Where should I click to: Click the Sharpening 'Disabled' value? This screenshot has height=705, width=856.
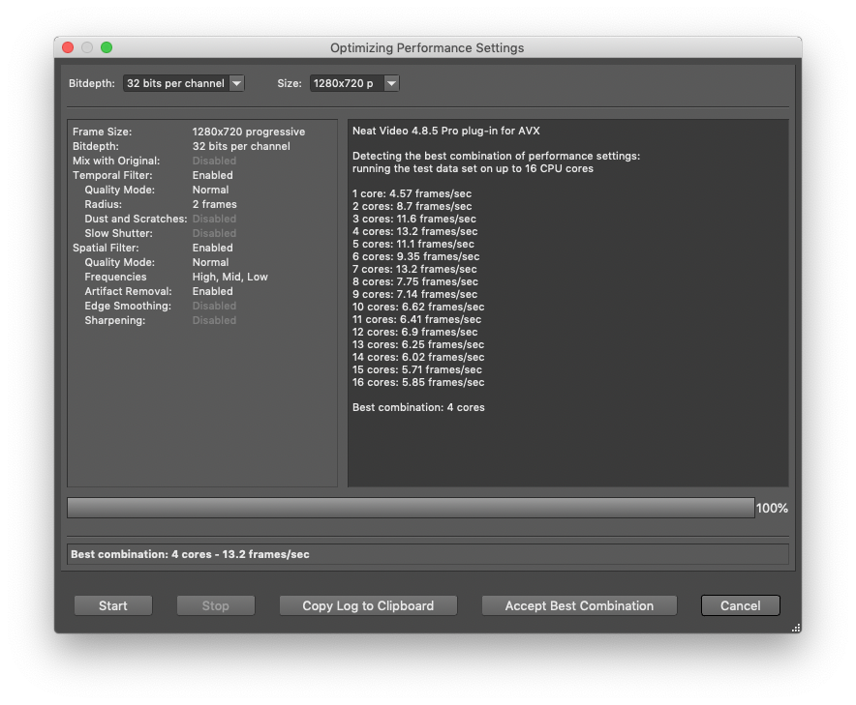(214, 321)
